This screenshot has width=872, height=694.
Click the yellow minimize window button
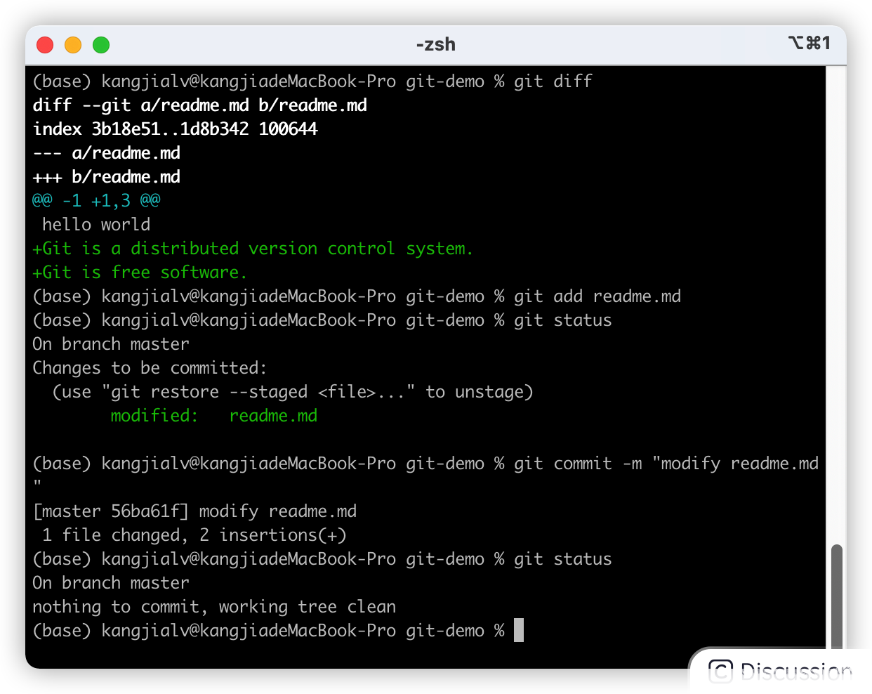tap(73, 45)
